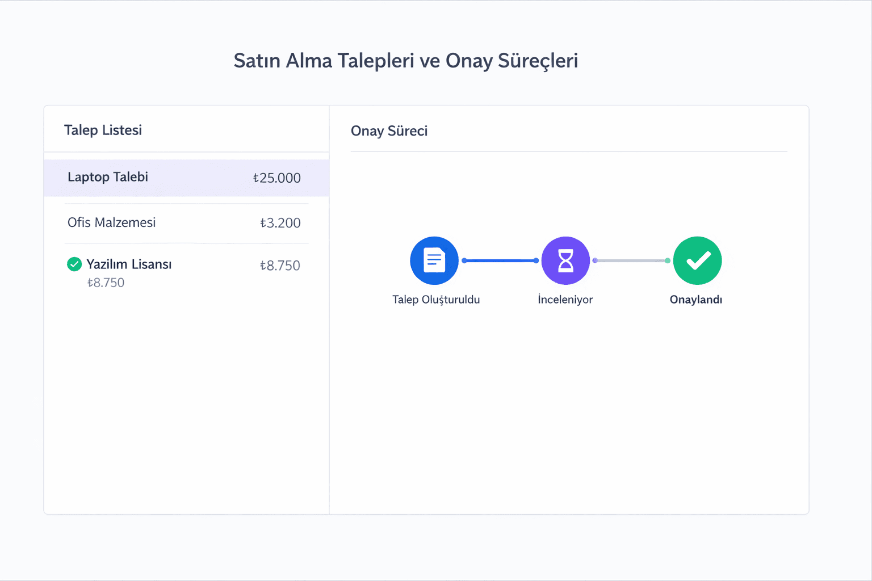Select the hourglass İnceleniyor step icon
Viewport: 872px width, 581px height.
tap(565, 260)
